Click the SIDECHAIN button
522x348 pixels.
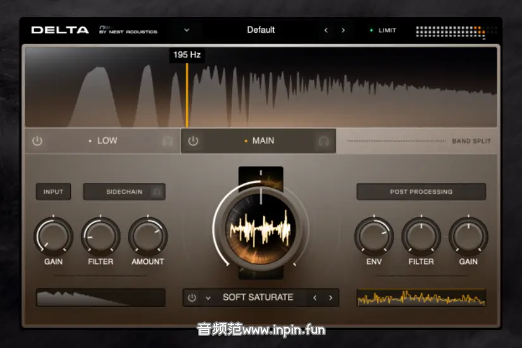124,192
